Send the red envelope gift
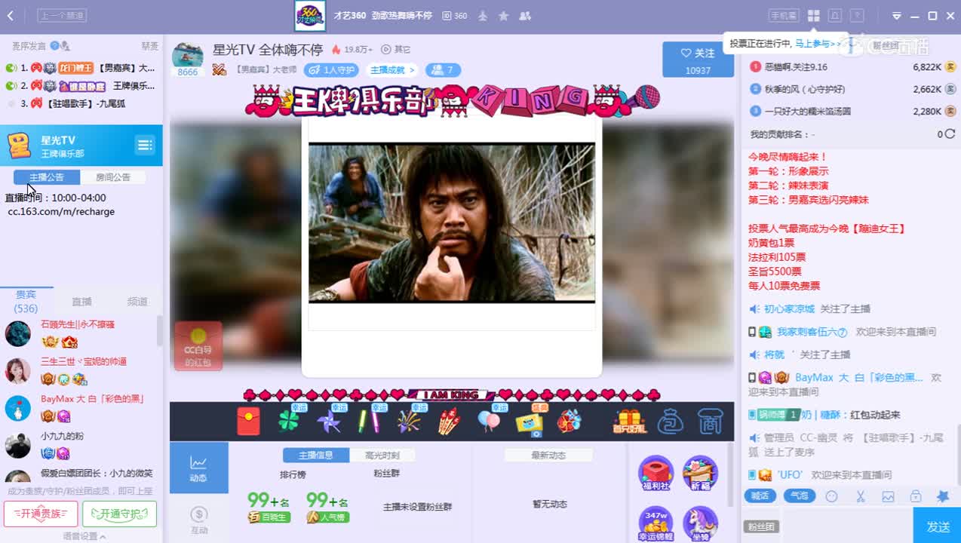Viewport: 961px width, 543px height. click(x=248, y=422)
